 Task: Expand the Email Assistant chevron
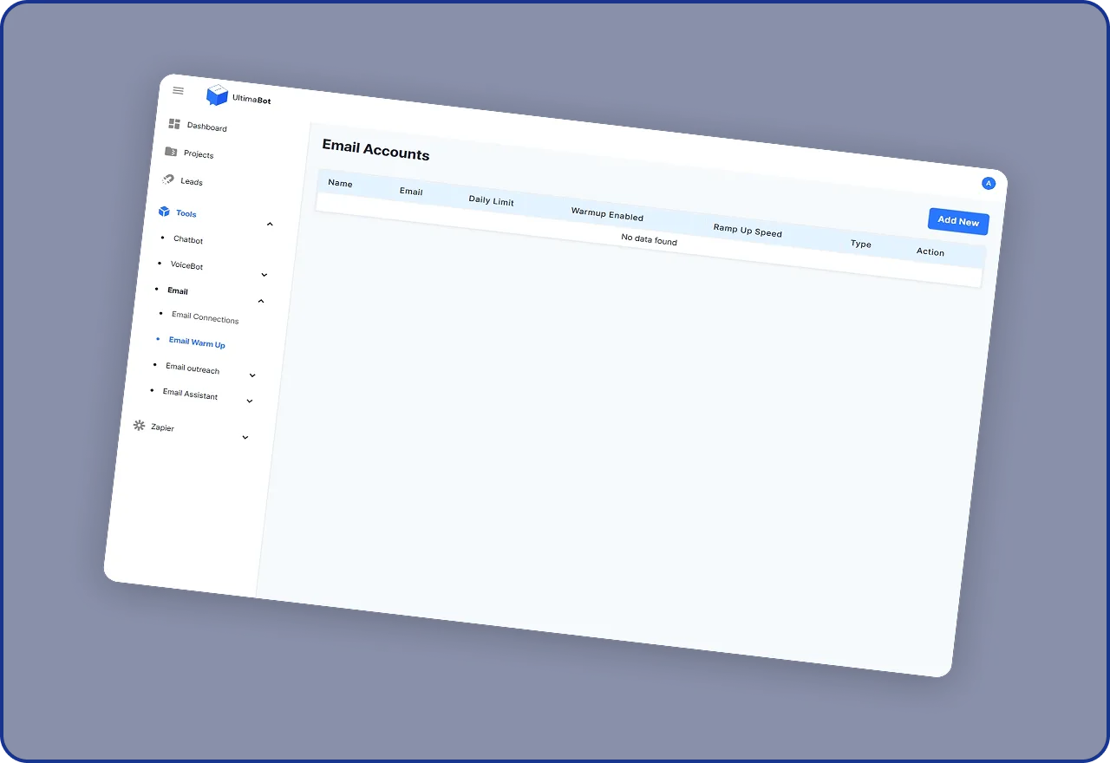(x=250, y=401)
